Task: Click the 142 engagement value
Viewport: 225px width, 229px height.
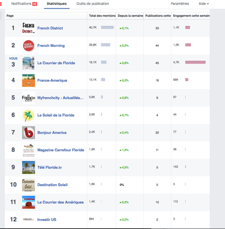Action: [175, 167]
